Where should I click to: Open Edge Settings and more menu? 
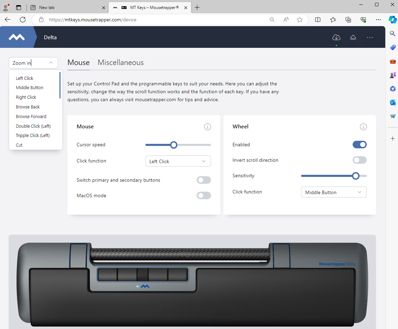(x=378, y=20)
